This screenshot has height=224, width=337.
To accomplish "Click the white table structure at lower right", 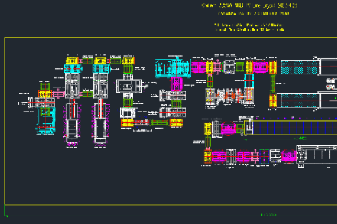I will pyautogui.click(x=316, y=155).
